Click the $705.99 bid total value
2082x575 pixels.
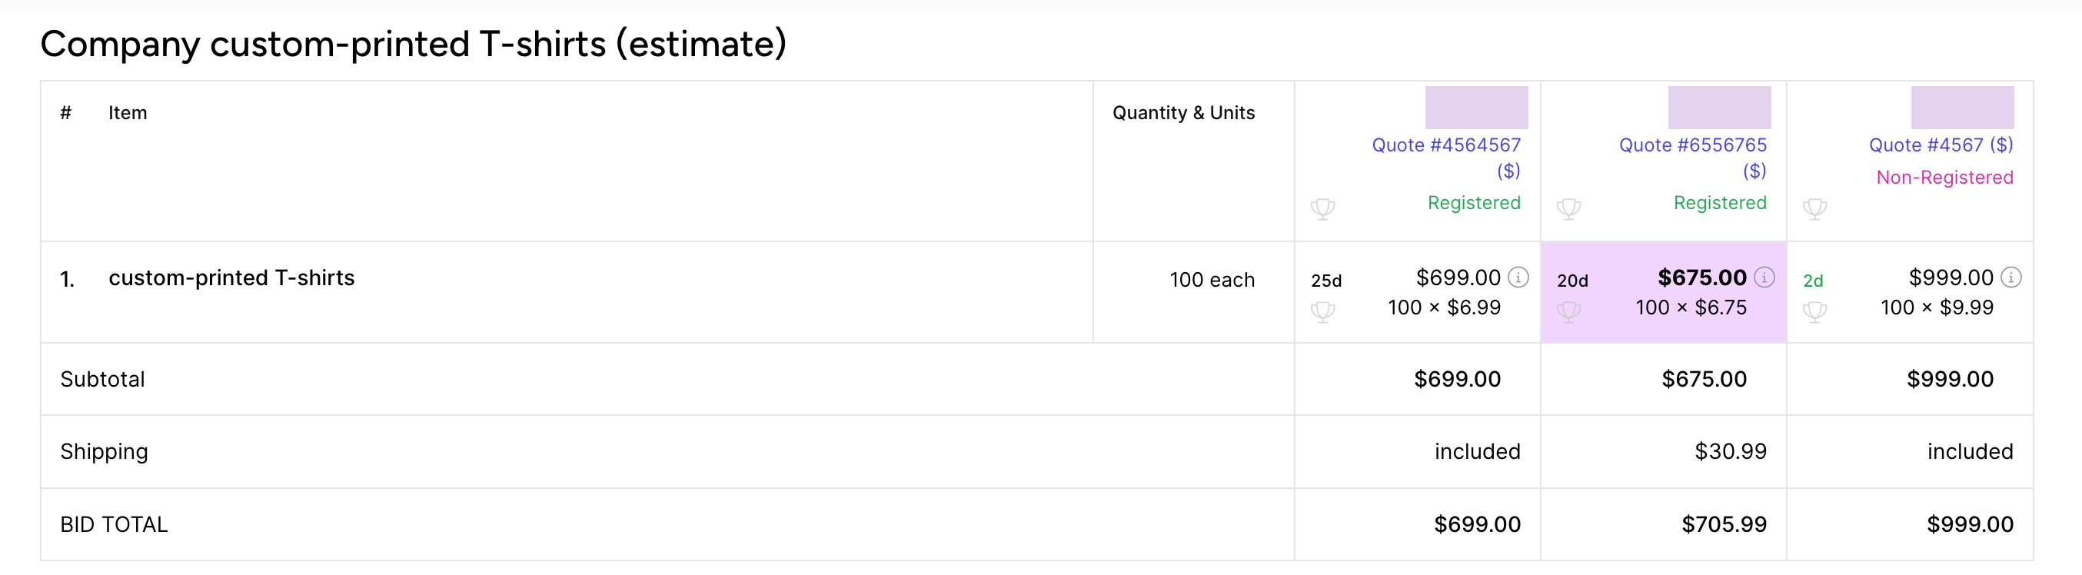click(1724, 524)
